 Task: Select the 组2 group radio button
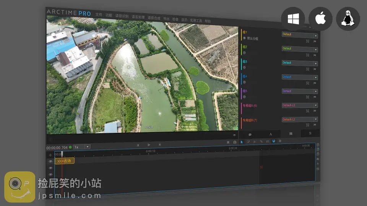244,53
